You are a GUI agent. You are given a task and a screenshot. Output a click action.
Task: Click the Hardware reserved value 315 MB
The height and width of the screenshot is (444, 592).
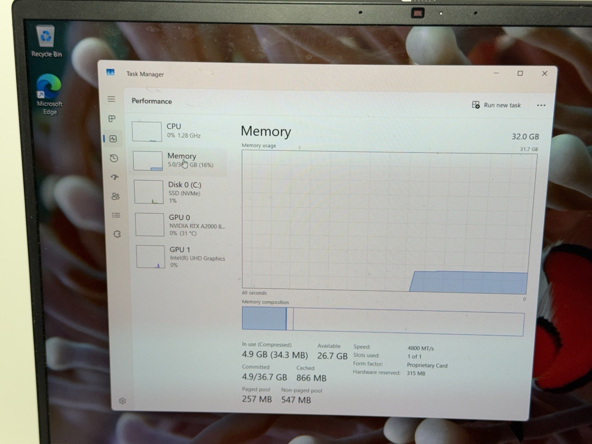pyautogui.click(x=416, y=373)
